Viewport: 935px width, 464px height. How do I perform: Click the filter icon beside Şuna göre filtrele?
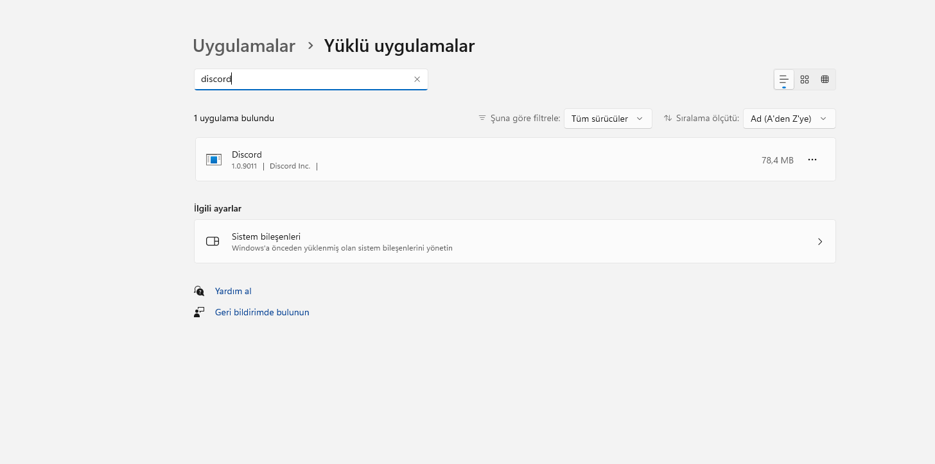(x=482, y=118)
